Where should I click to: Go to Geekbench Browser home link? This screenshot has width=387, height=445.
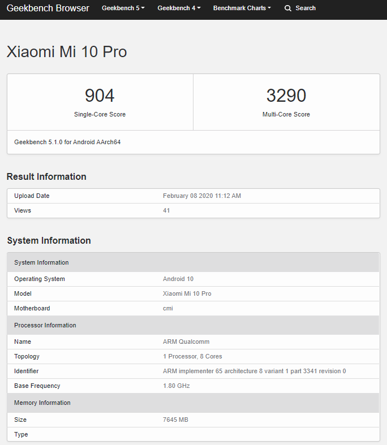[x=48, y=8]
